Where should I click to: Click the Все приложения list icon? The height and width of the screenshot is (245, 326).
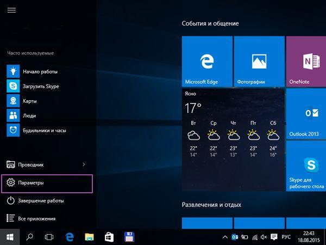point(10,218)
